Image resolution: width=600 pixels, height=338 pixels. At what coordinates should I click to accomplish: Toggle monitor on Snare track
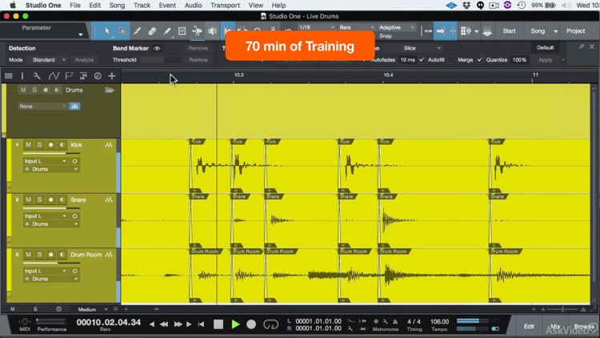pyautogui.click(x=62, y=199)
